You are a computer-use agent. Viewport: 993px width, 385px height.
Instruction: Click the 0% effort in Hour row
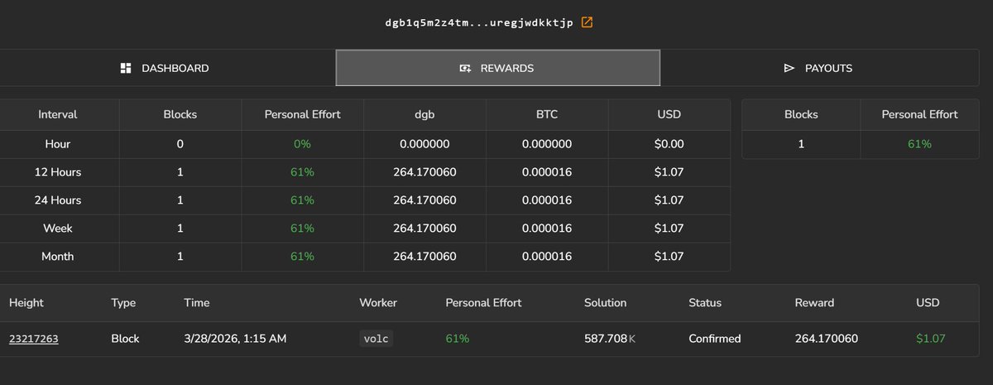point(302,144)
